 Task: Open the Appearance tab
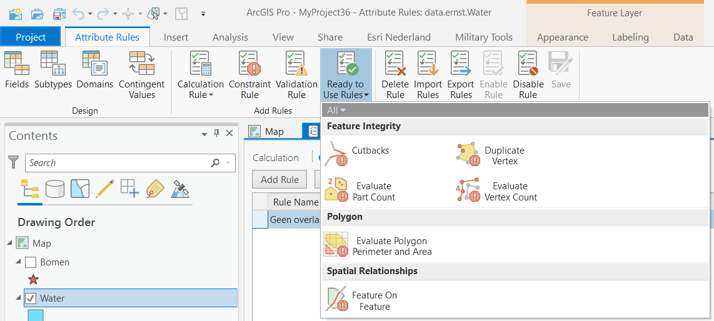click(563, 37)
